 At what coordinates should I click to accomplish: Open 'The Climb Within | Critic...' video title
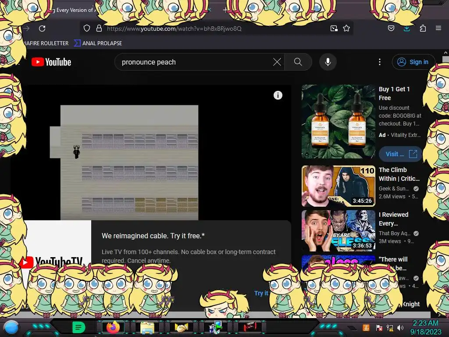pyautogui.click(x=399, y=174)
